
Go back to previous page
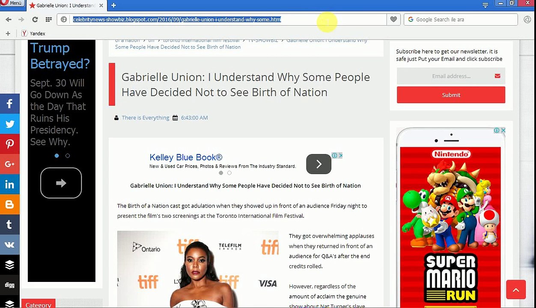click(x=9, y=19)
